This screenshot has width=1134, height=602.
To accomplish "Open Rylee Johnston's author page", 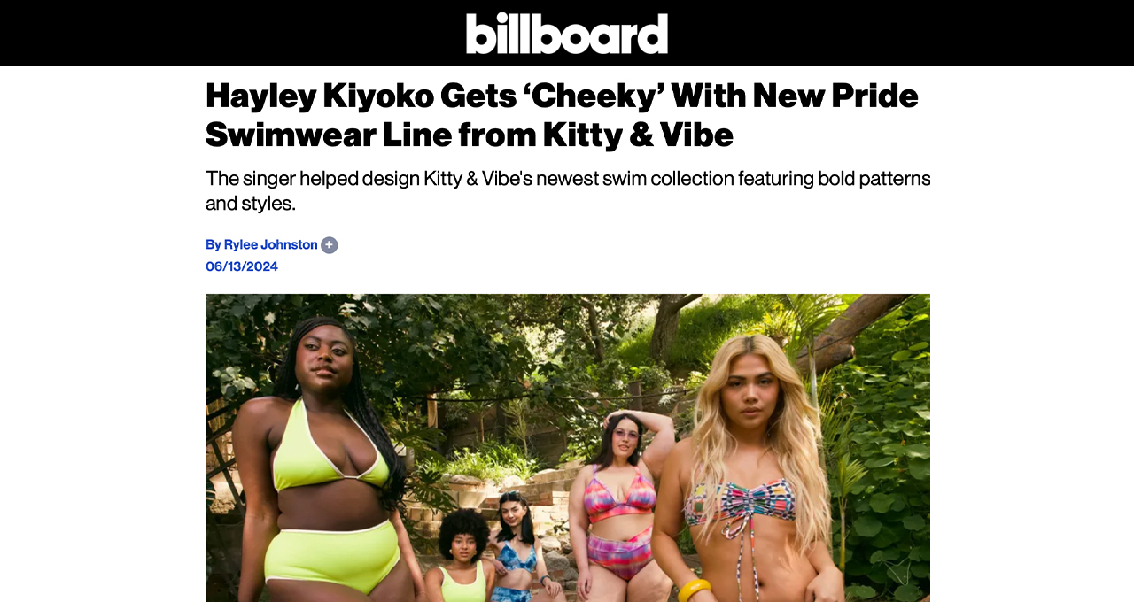I will [x=271, y=244].
